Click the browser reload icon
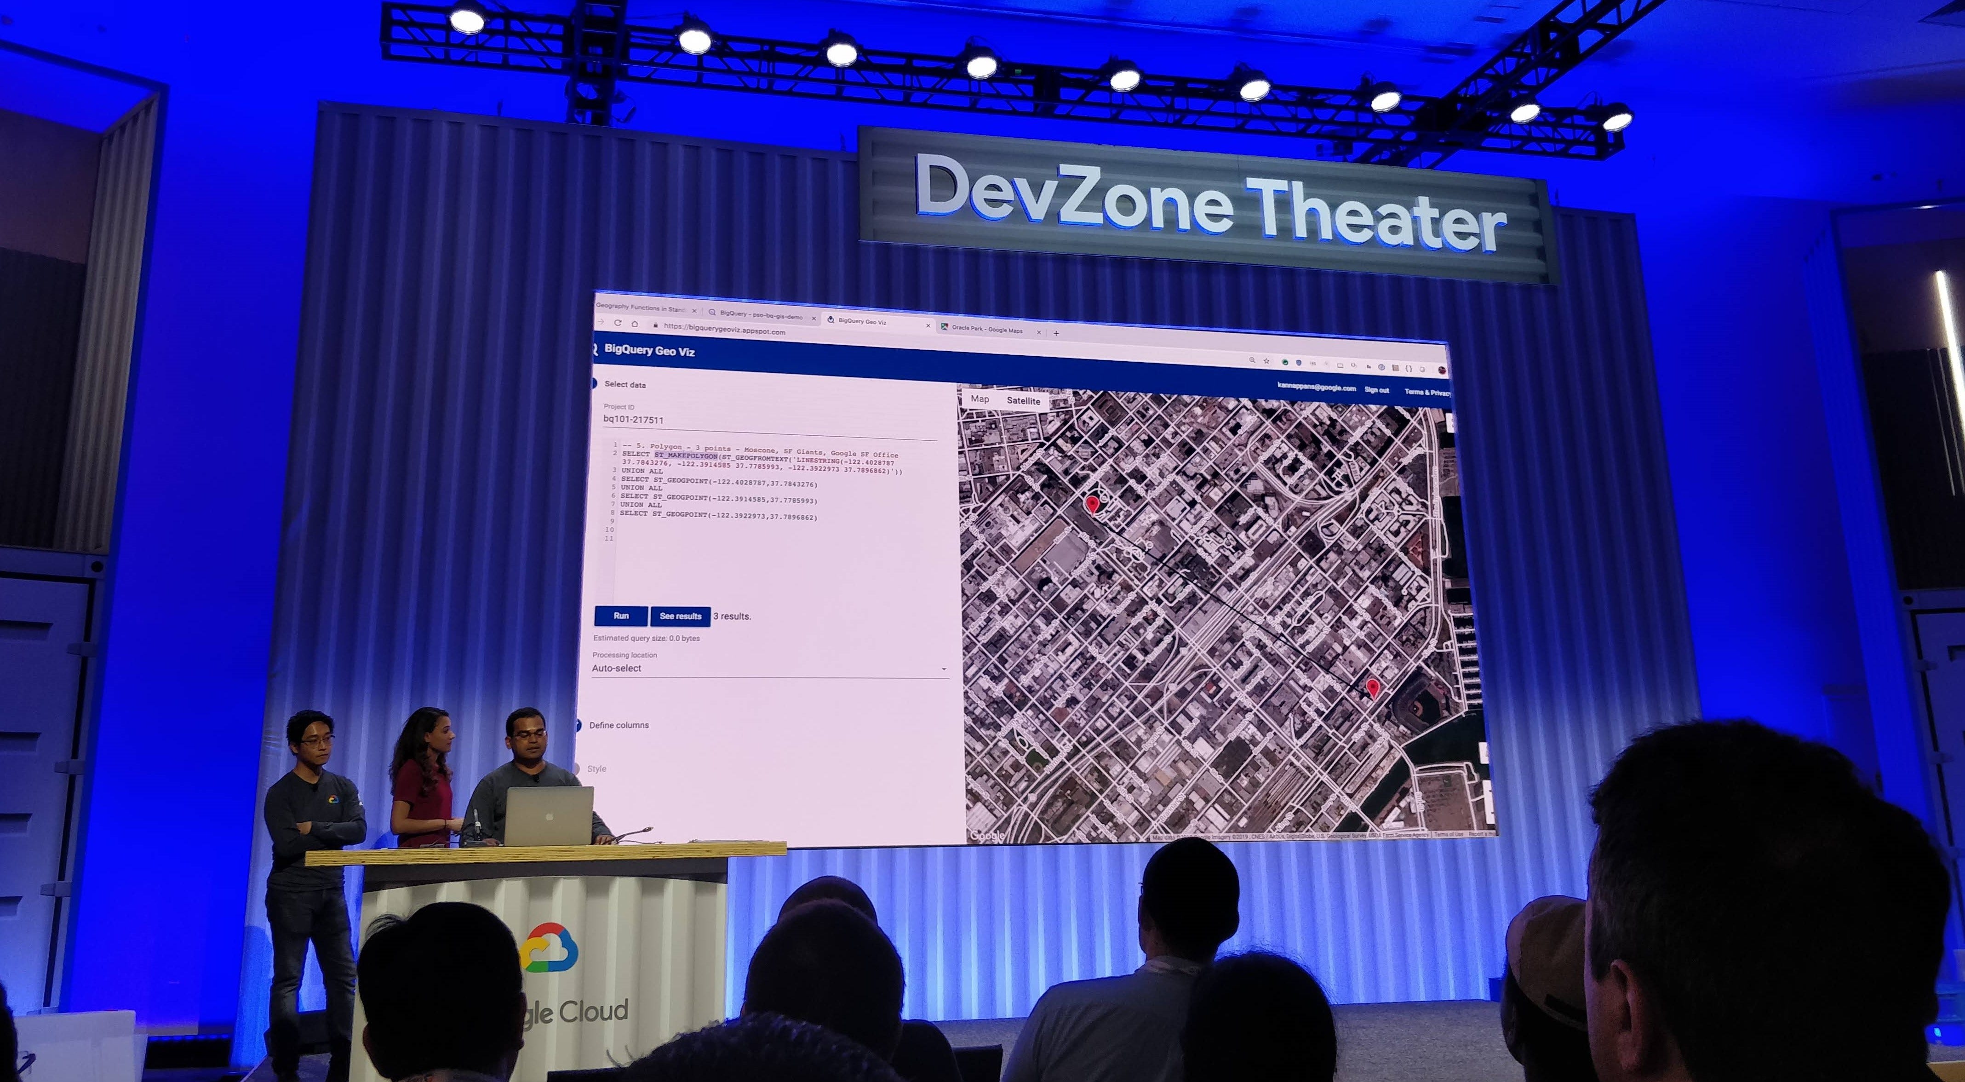 [x=618, y=323]
